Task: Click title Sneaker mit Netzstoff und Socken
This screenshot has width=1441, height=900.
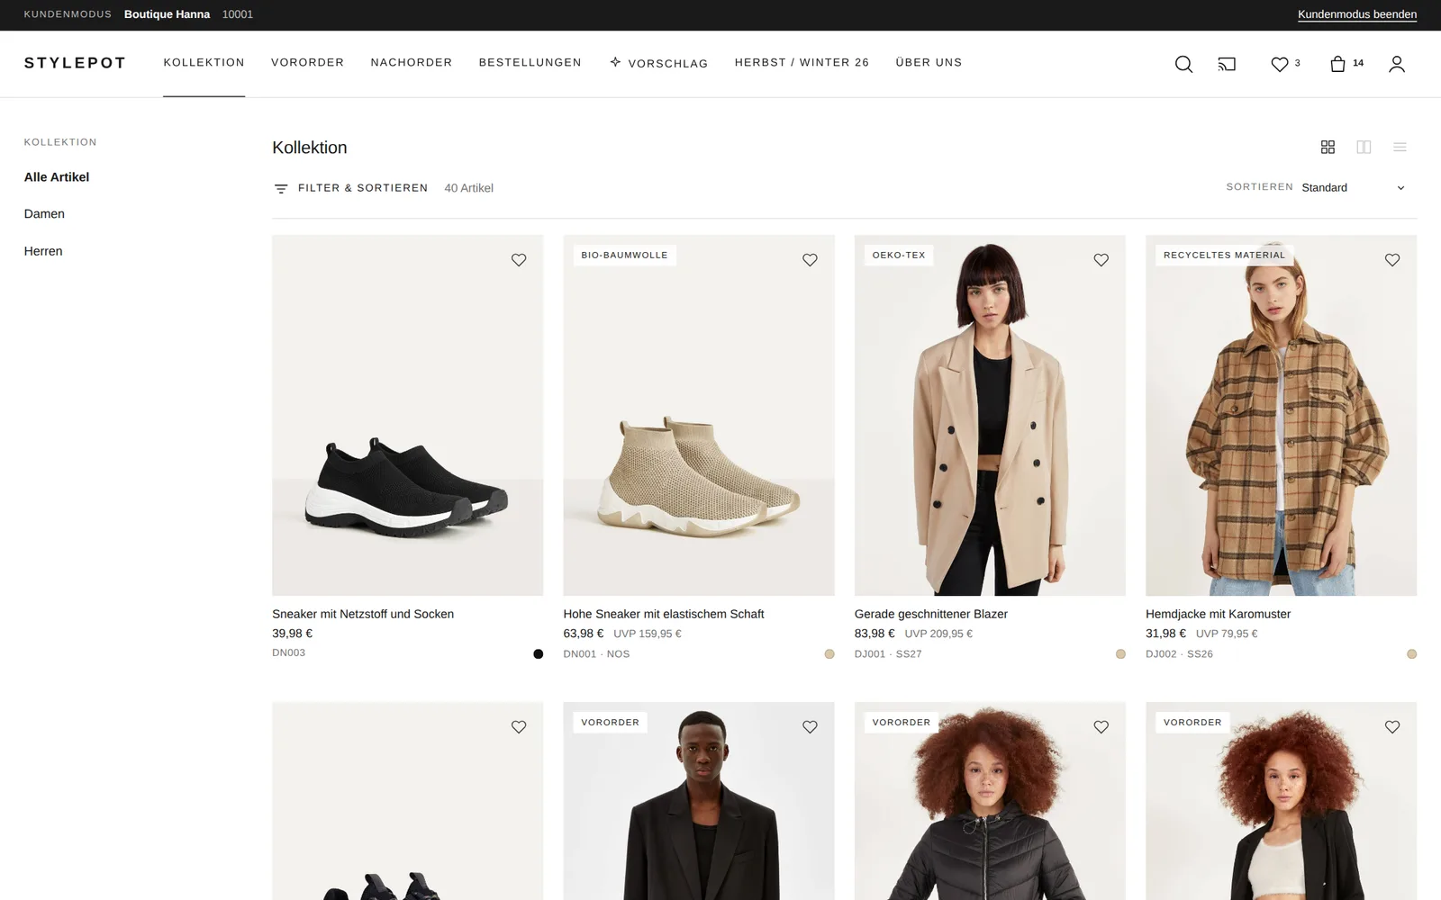Action: [363, 614]
